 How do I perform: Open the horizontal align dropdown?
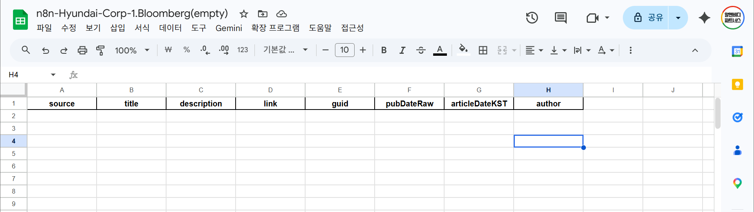coord(534,50)
